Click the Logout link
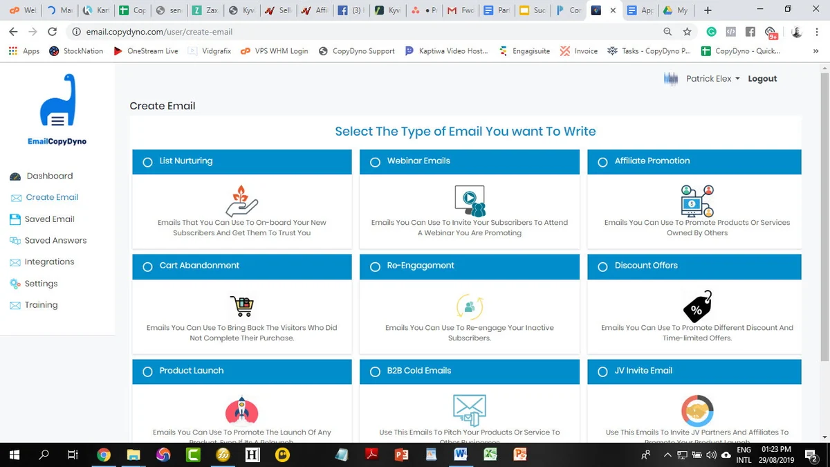Viewport: 830px width, 467px height. pyautogui.click(x=762, y=79)
